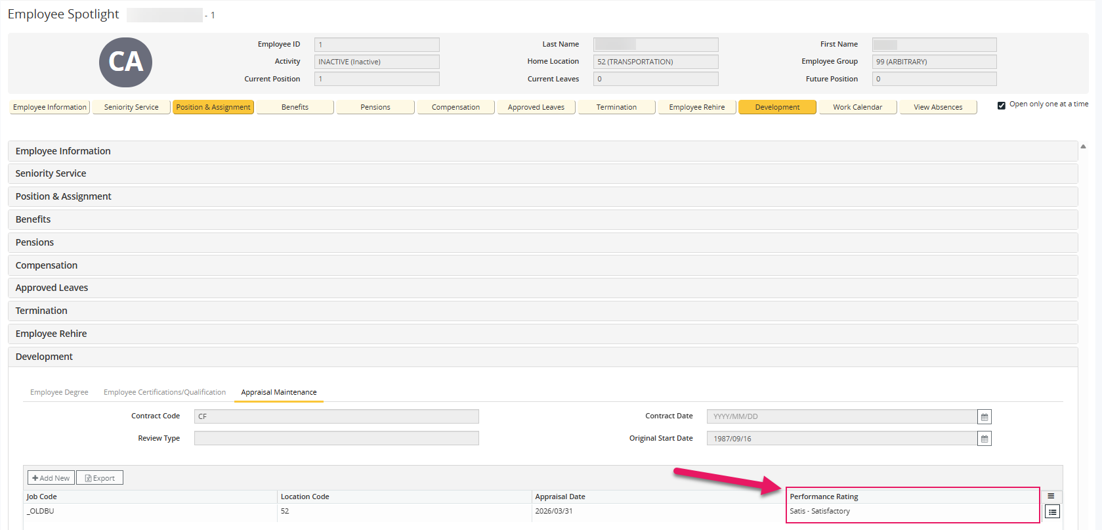Click the Home Location field
1102x530 pixels.
656,62
